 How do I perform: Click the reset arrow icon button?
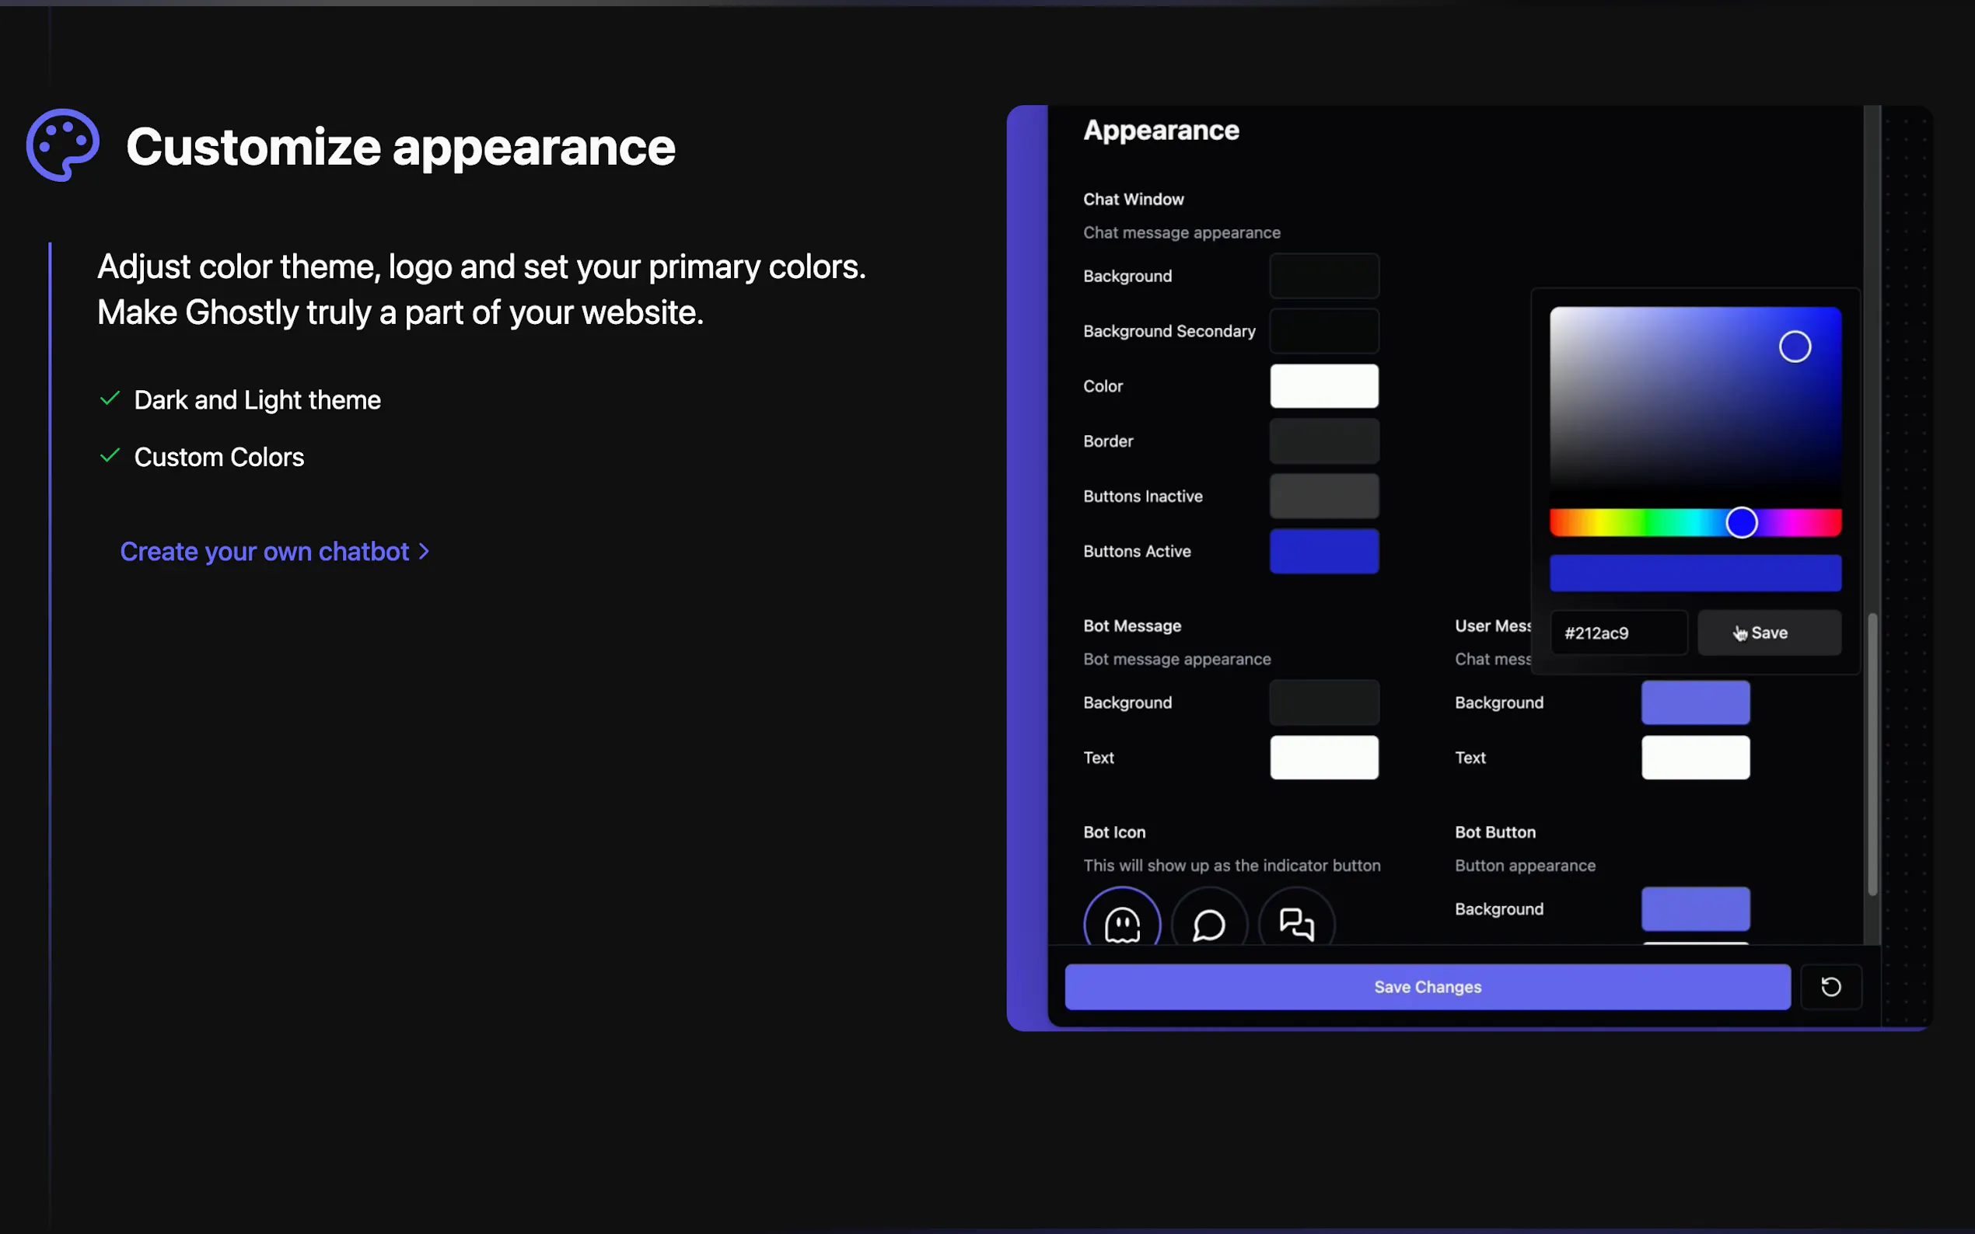pos(1830,987)
